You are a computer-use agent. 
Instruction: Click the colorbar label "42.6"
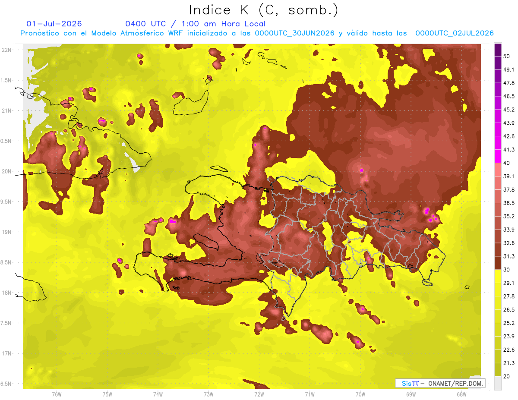(509, 136)
